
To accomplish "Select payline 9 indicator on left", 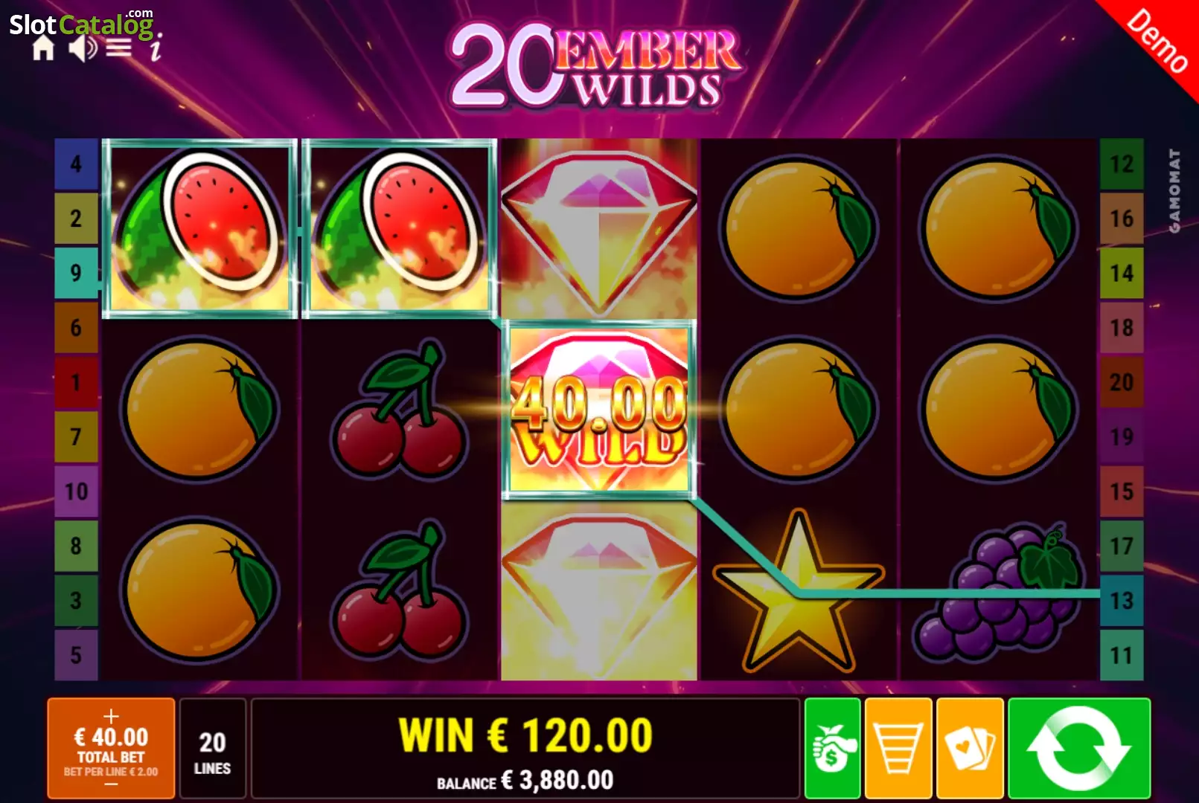I will [76, 273].
